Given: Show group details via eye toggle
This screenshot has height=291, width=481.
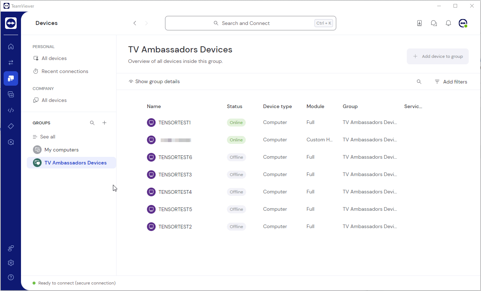Looking at the screenshot, I should click(154, 82).
